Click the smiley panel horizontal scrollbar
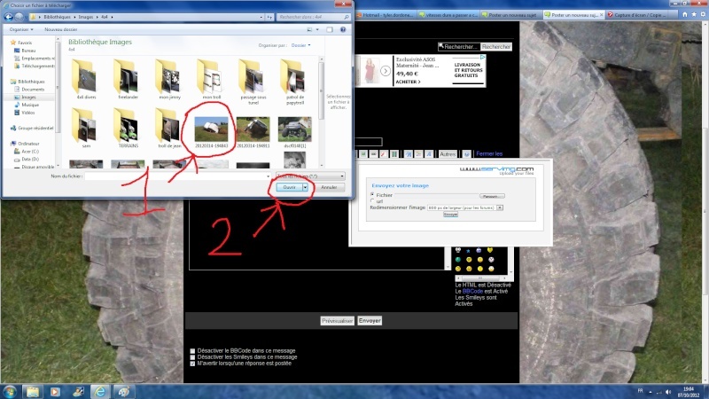 pos(479,278)
